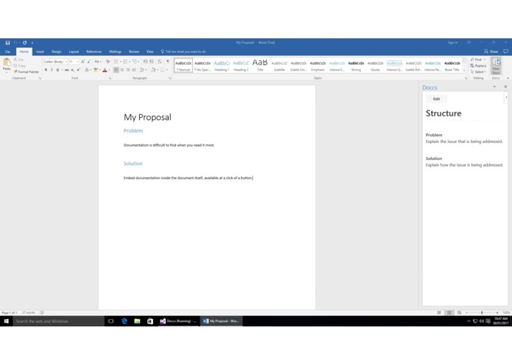Click the Multilevel List icon

click(x=134, y=61)
